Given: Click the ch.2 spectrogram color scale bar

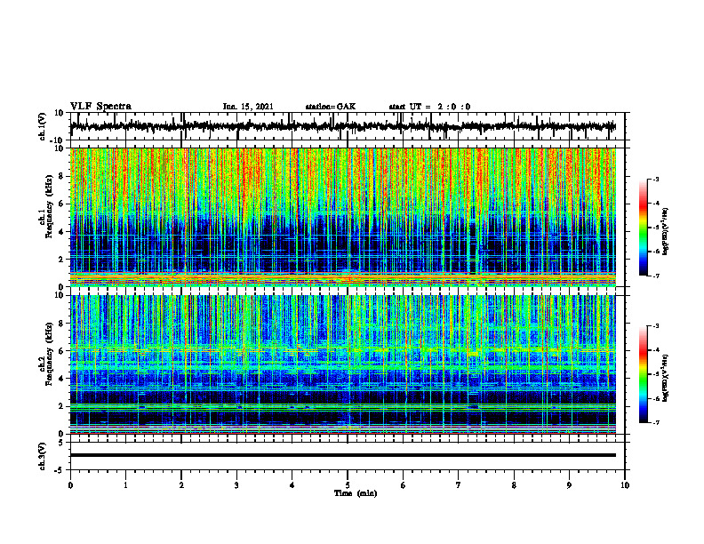Looking at the screenshot, I should click(x=643, y=374).
